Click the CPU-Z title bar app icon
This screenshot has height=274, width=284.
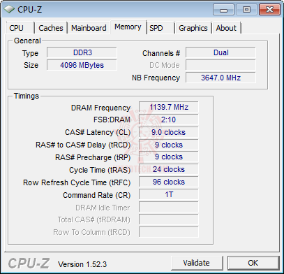point(9,9)
